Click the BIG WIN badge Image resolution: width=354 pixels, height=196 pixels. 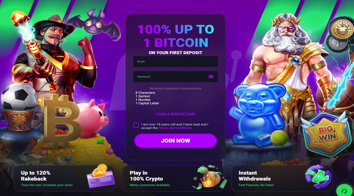tap(327, 135)
